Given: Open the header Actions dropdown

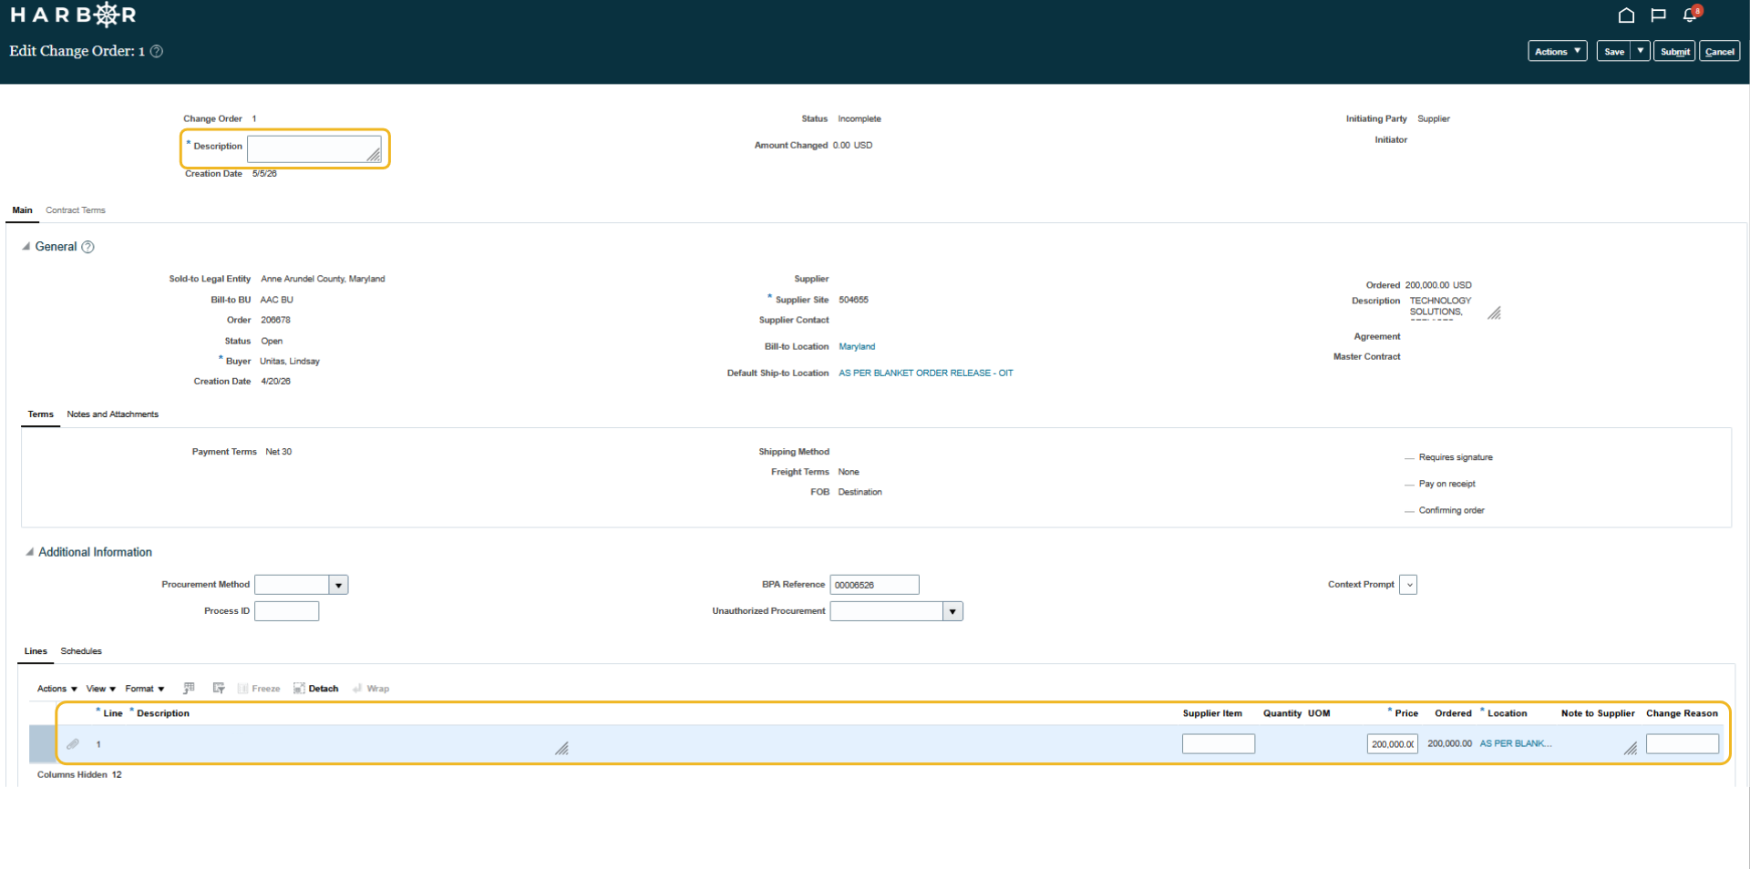Looking at the screenshot, I should tap(1558, 52).
